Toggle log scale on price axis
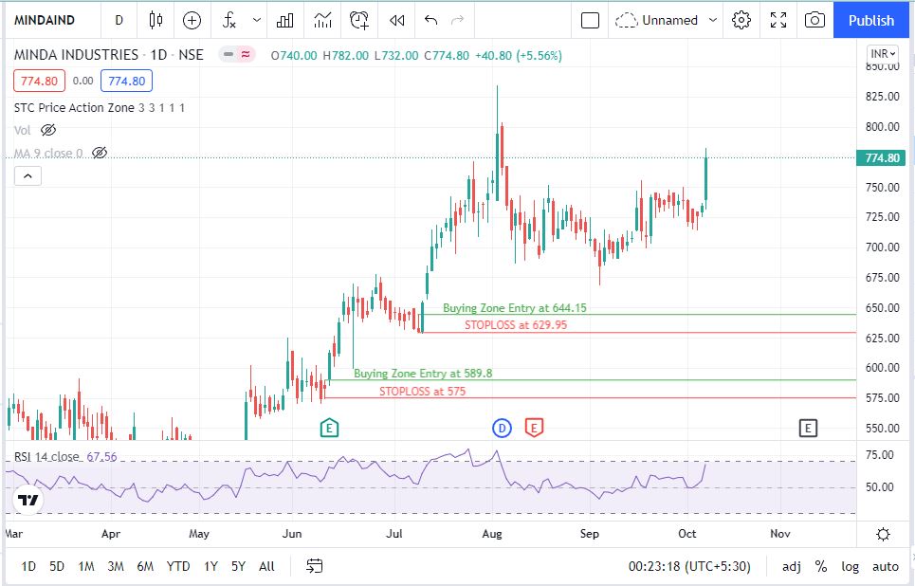 click(851, 566)
